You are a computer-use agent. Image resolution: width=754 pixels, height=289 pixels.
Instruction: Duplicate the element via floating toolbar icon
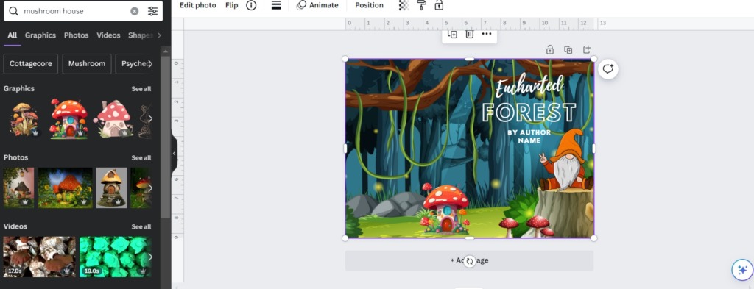[452, 34]
